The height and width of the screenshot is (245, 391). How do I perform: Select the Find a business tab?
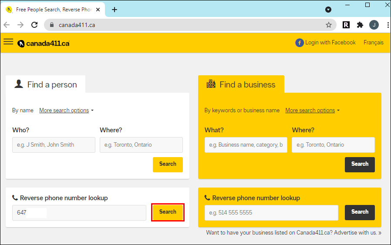[241, 84]
